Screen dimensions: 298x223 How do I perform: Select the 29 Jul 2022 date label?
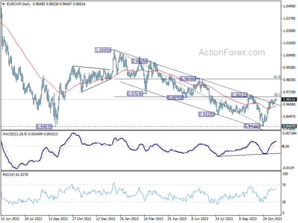coord(34,219)
